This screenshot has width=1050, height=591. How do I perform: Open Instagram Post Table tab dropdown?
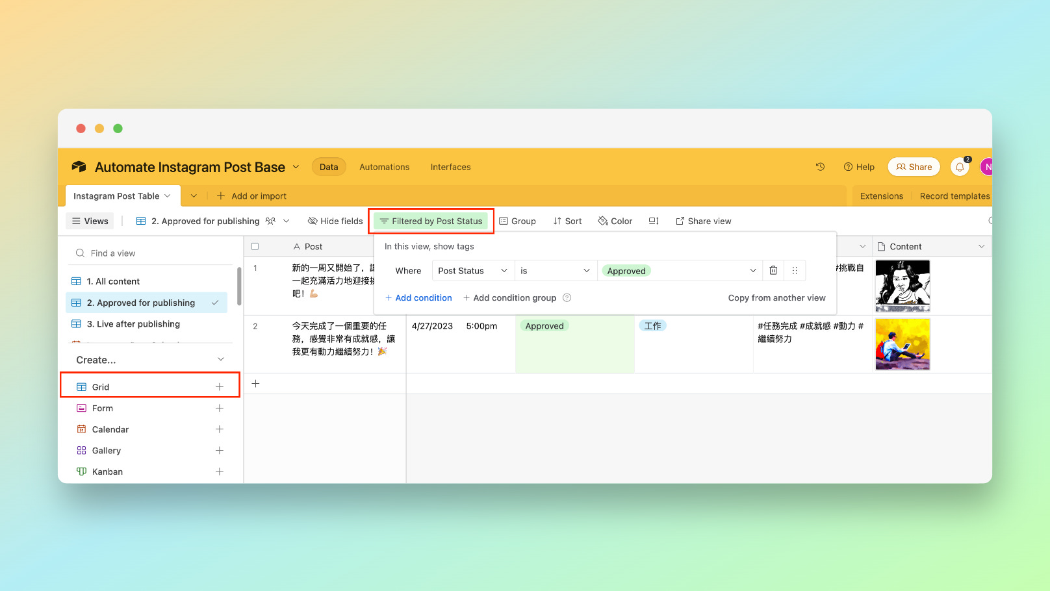coord(168,196)
